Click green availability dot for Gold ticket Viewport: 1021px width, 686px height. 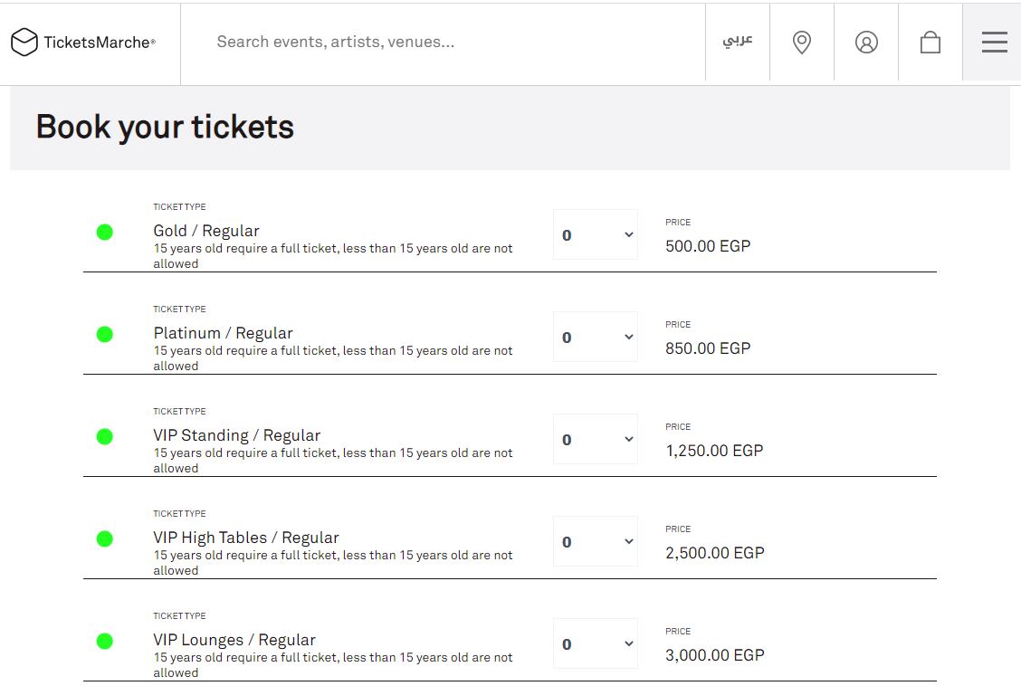(x=104, y=232)
